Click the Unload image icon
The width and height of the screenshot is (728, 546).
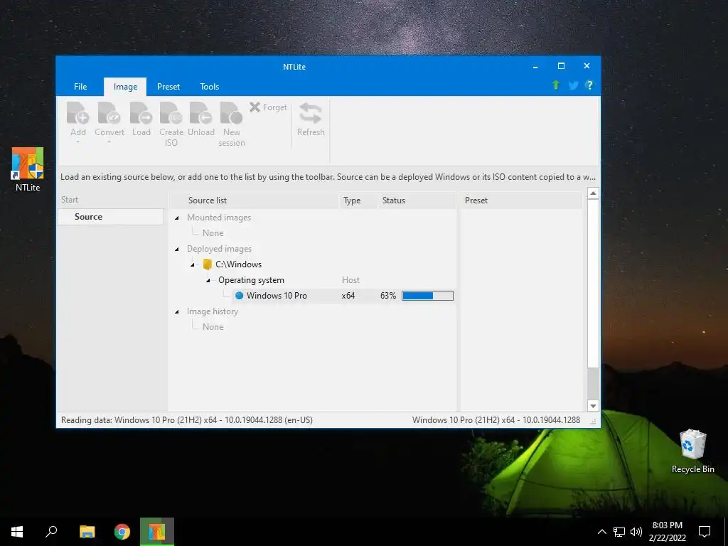click(201, 113)
